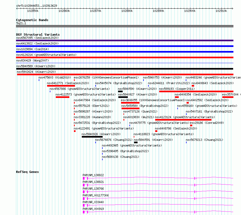This screenshot has height=215, width=241.
Task: Select nsv5840590 (Almarri2020) label
Action: (137, 89)
